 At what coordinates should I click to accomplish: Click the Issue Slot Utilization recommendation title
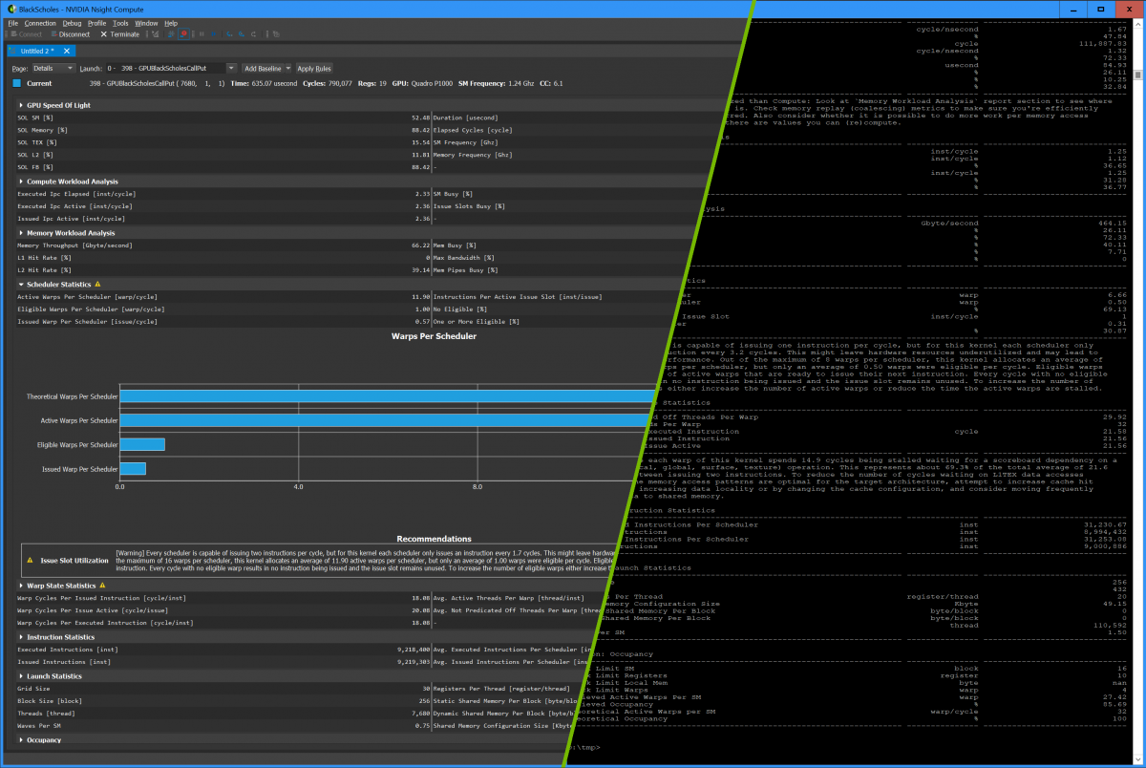74,561
